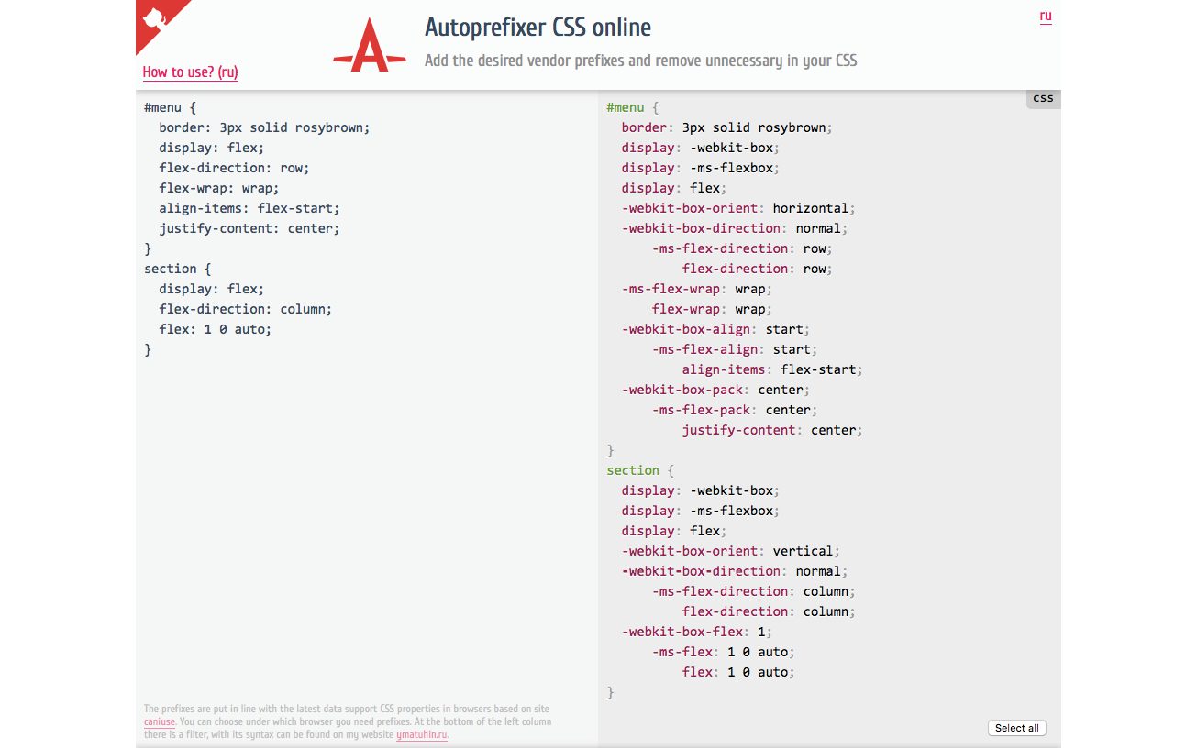Viewport: 1197px width, 749px height.
Task: Click the subtitle about adding vendor prefixes
Action: [641, 61]
